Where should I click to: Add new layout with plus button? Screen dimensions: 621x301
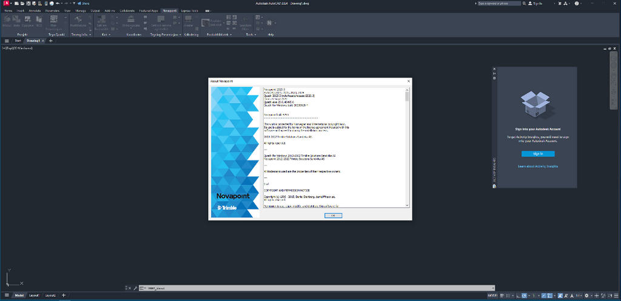click(63, 296)
